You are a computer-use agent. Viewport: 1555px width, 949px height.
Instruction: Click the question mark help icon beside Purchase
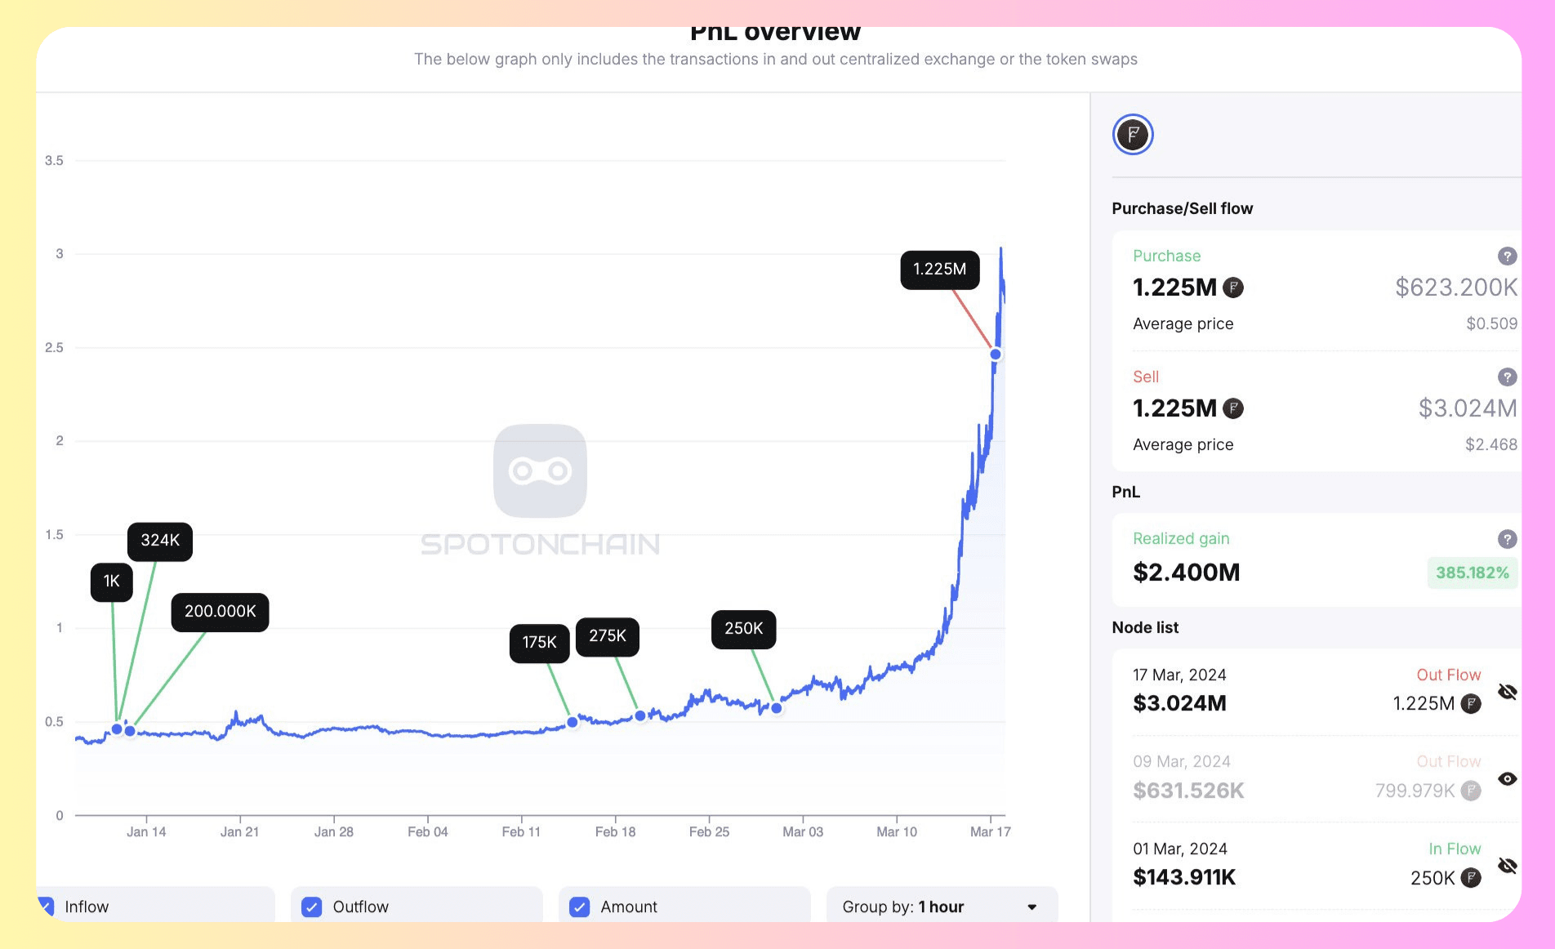tap(1507, 256)
